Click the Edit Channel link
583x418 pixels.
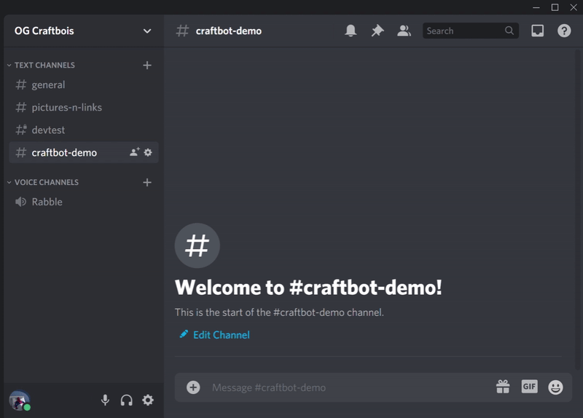(x=222, y=335)
